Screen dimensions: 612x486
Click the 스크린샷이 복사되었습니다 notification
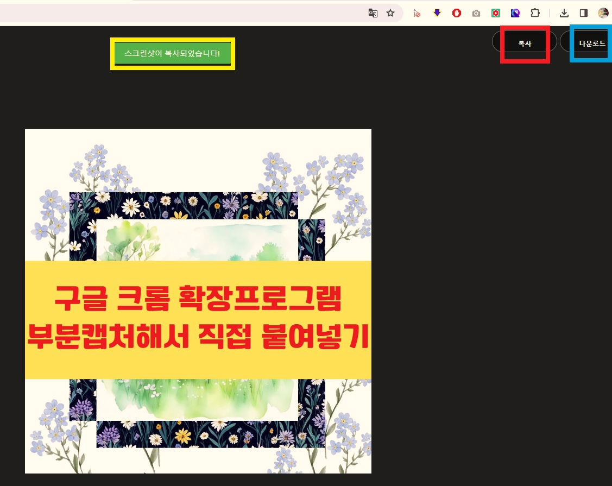(x=173, y=53)
